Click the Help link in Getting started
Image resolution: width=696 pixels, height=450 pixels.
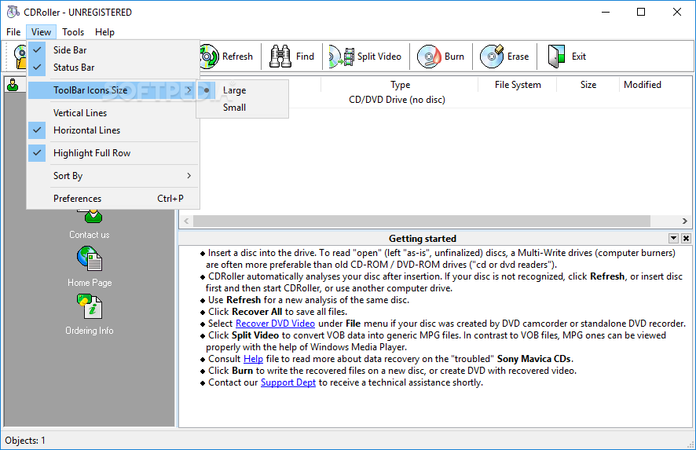[253, 359]
